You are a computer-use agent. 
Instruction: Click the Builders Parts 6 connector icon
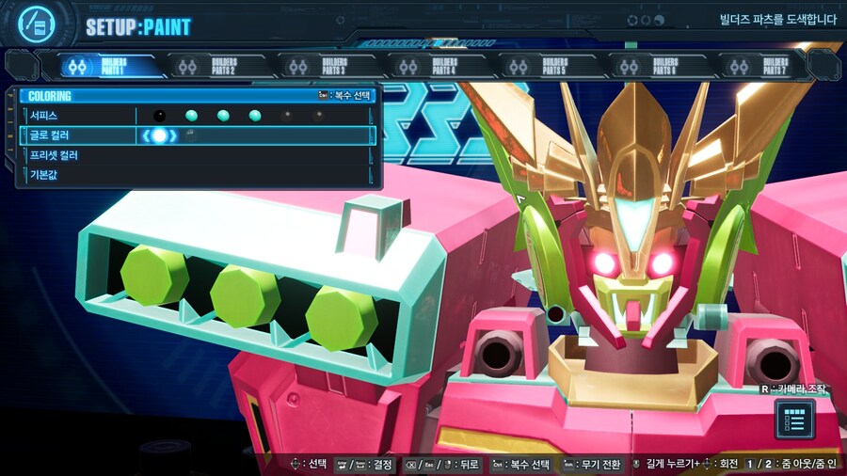(629, 67)
